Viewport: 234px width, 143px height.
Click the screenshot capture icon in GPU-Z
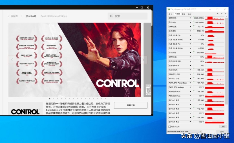pyautogui.click(x=217, y=13)
